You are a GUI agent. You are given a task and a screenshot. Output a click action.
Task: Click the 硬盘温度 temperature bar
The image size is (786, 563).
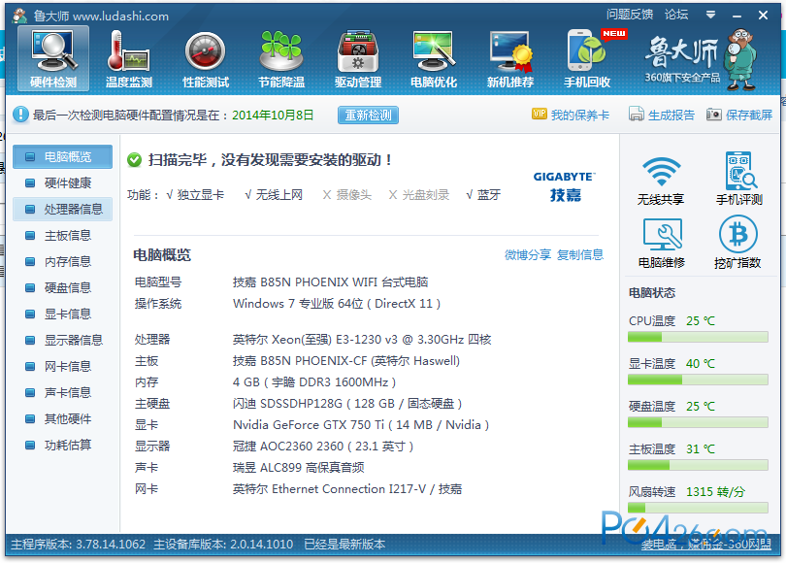click(698, 422)
